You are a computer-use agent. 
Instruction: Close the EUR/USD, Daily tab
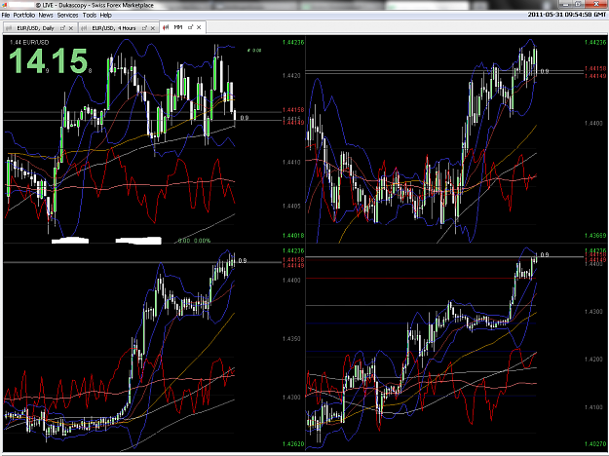71,28
